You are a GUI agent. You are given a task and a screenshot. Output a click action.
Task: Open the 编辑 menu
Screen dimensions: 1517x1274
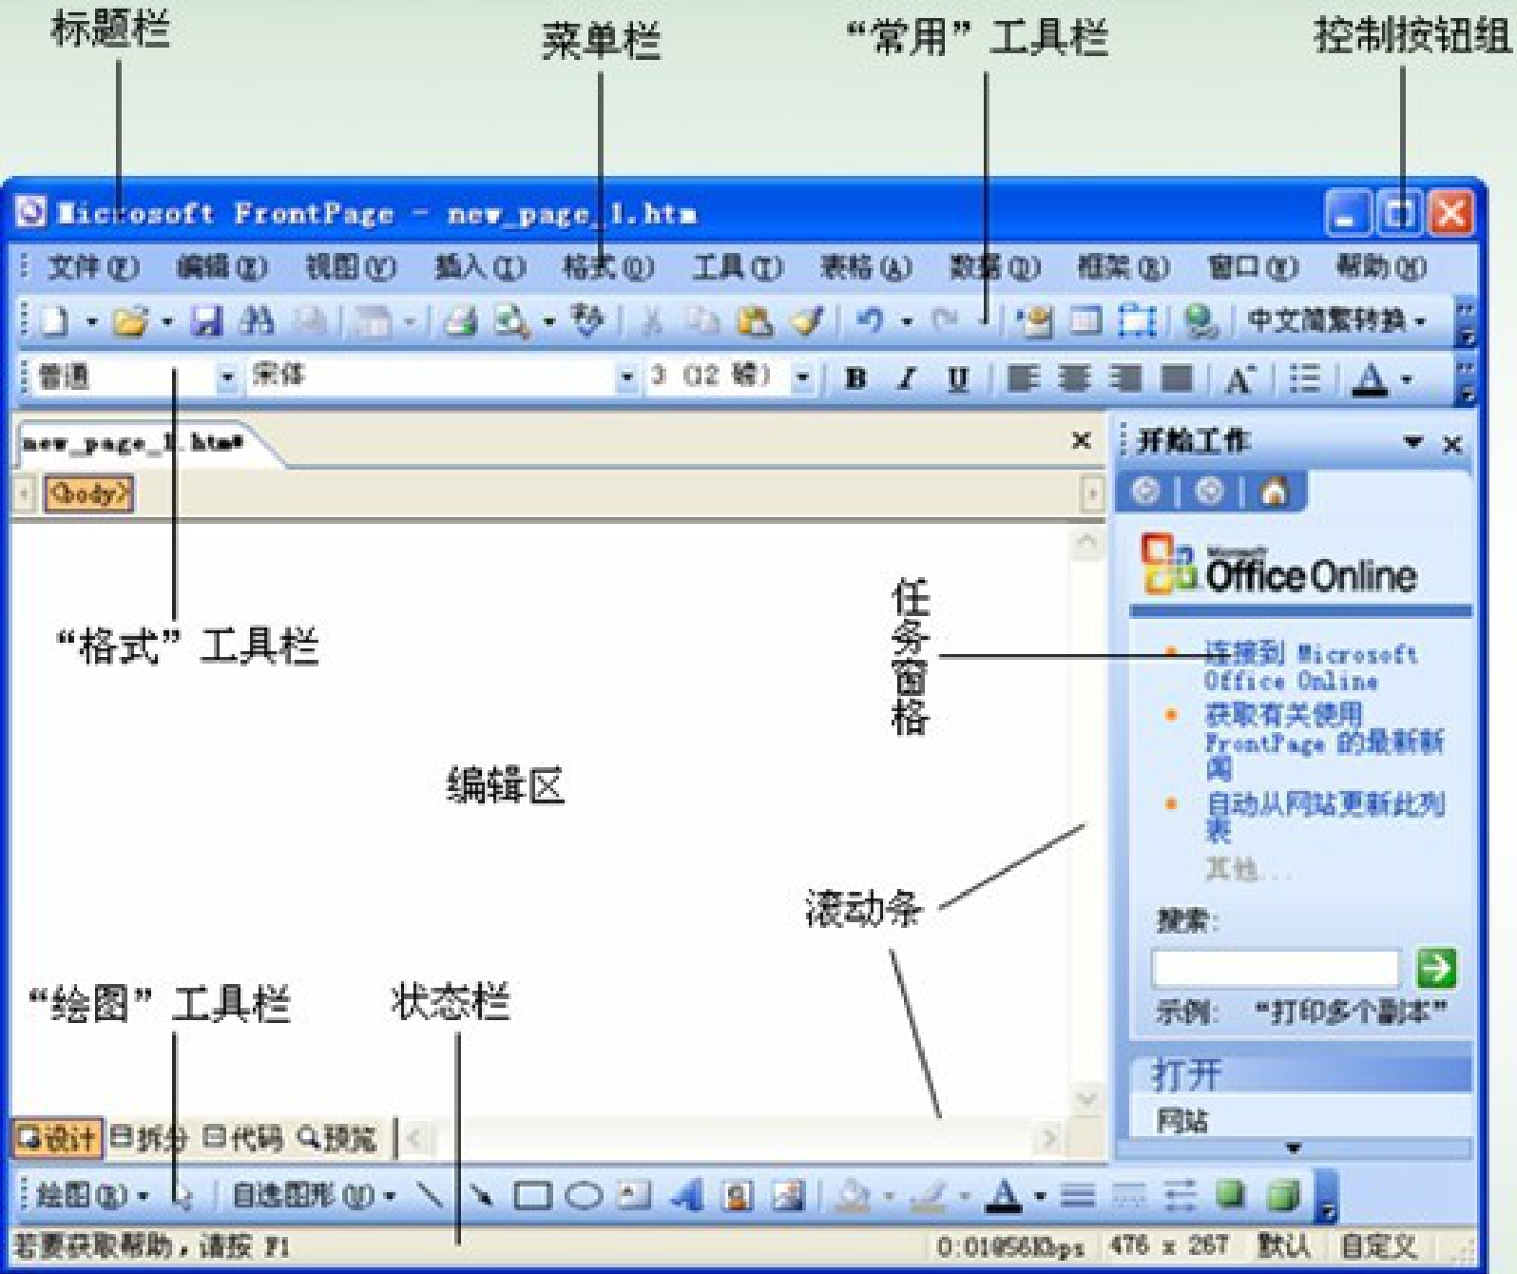click(x=221, y=267)
